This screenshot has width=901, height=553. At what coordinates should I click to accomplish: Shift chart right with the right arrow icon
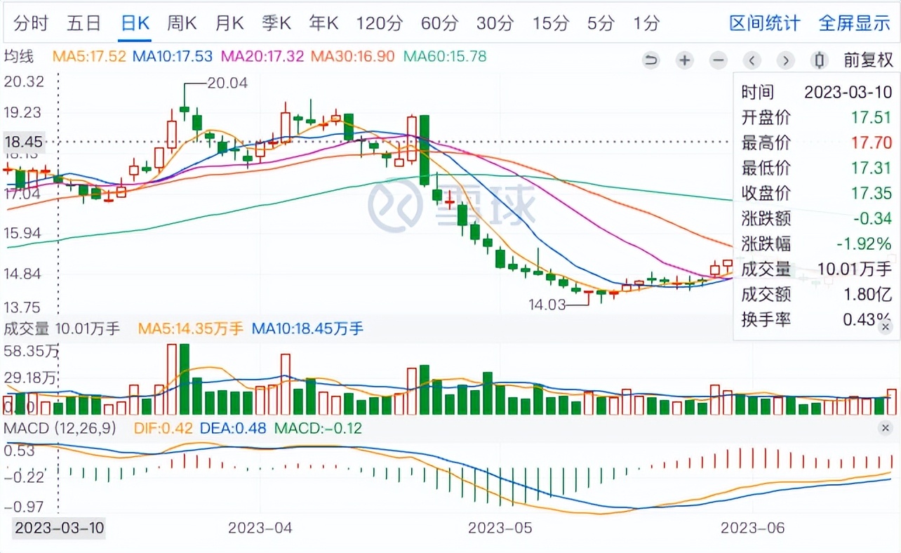(786, 60)
